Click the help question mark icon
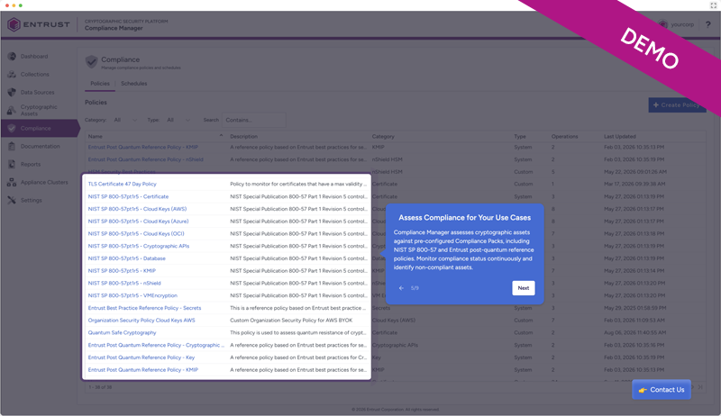Image resolution: width=721 pixels, height=416 pixels. pos(708,24)
